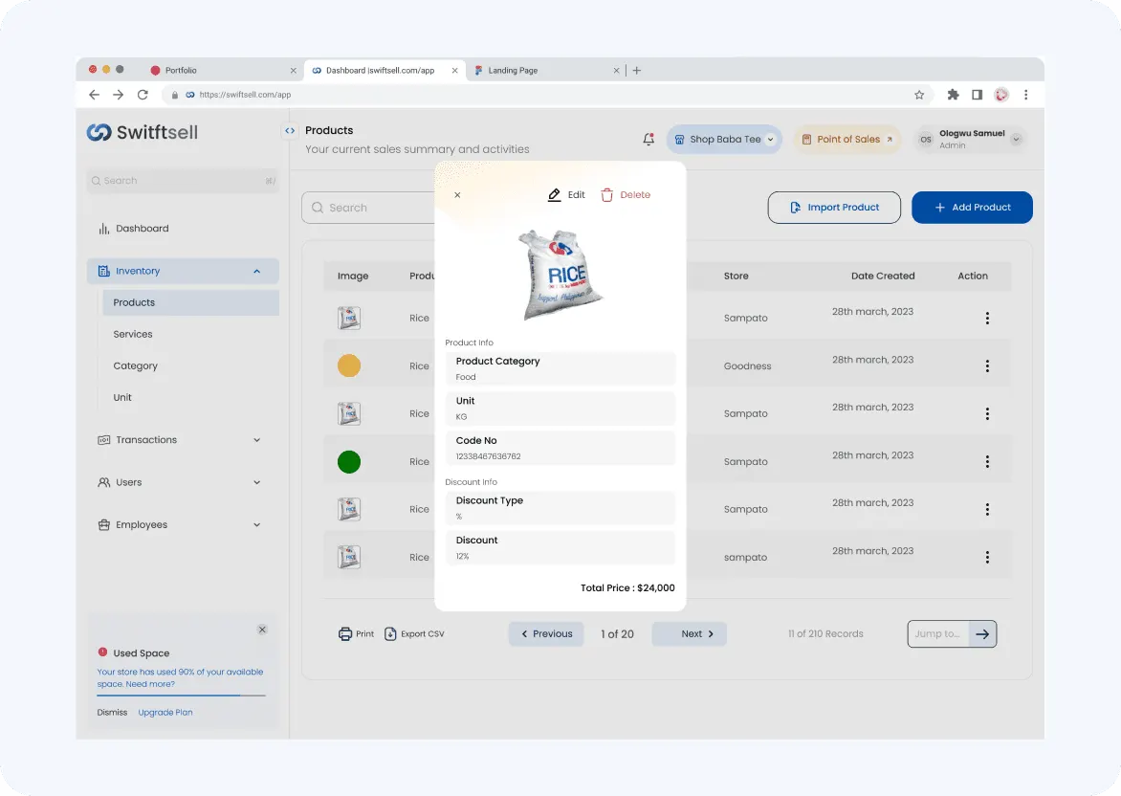The image size is (1121, 796).
Task: Click the Print printer icon
Action: point(345,633)
